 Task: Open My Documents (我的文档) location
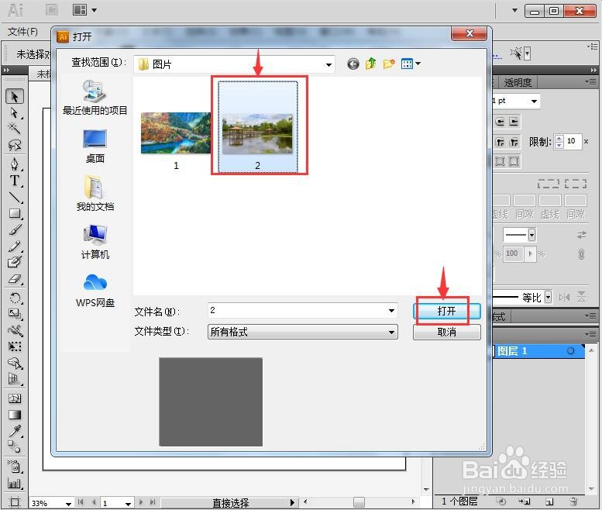click(x=95, y=193)
